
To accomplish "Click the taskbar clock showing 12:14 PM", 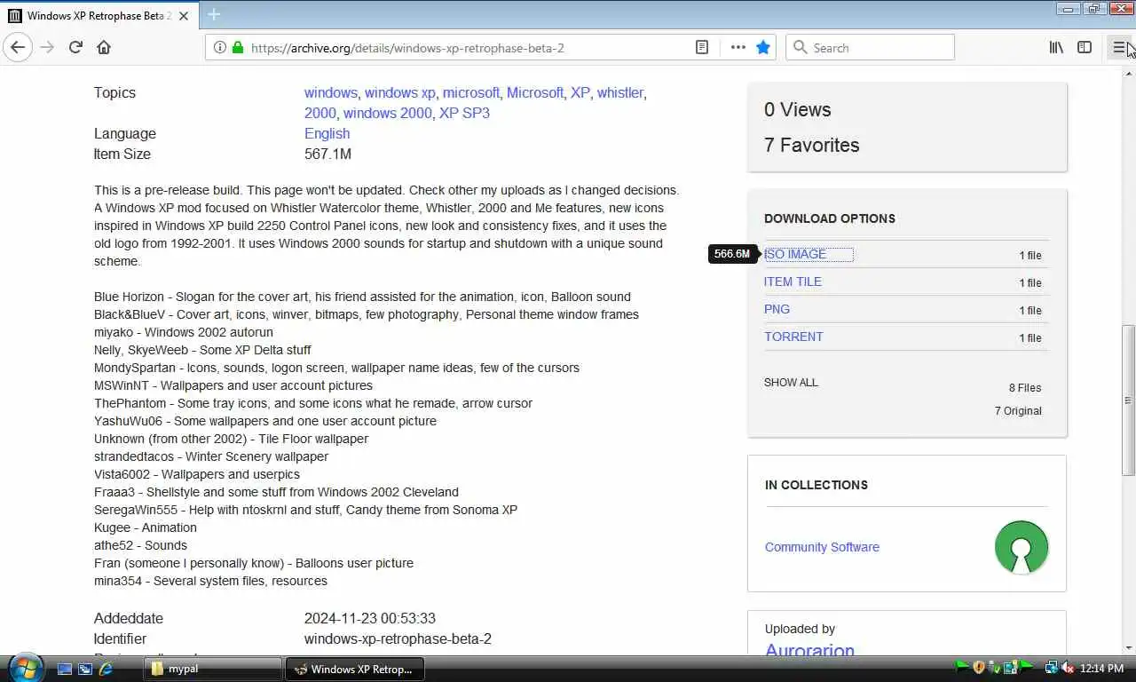I will (x=1103, y=668).
